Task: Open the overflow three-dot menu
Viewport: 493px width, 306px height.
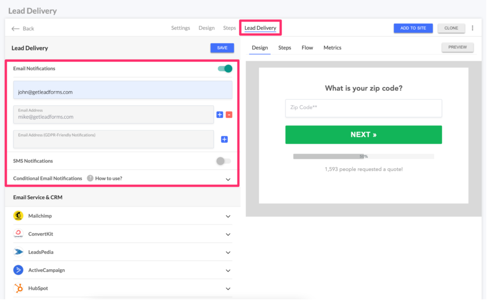Action: pyautogui.click(x=472, y=28)
